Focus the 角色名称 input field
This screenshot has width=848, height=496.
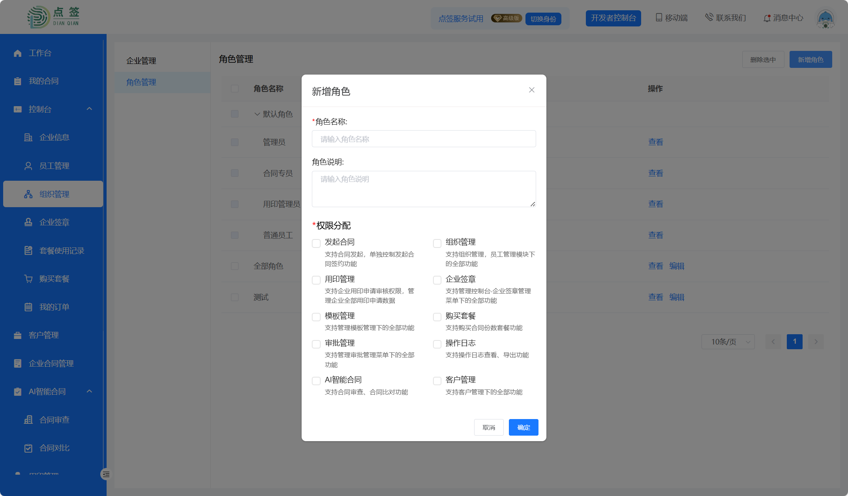[424, 139]
